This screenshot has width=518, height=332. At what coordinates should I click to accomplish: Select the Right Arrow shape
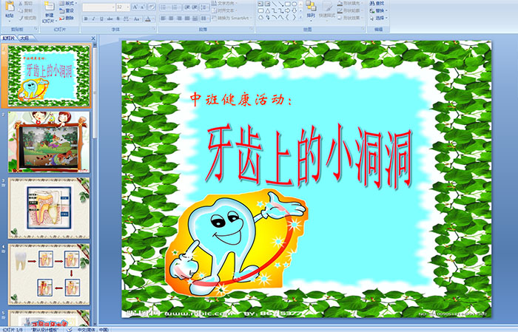287,11
